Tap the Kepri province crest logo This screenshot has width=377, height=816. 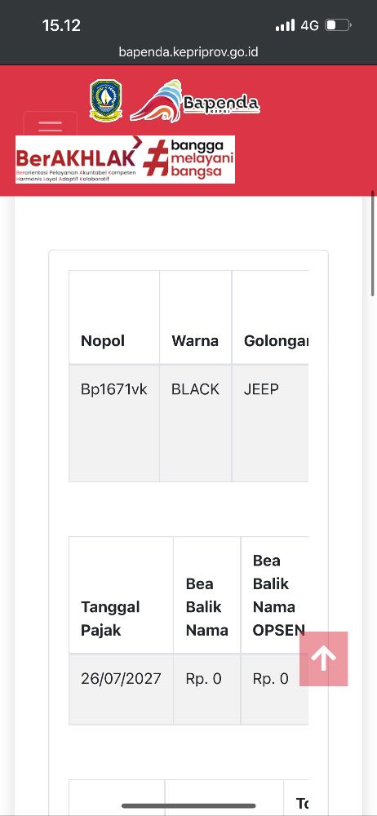click(106, 100)
